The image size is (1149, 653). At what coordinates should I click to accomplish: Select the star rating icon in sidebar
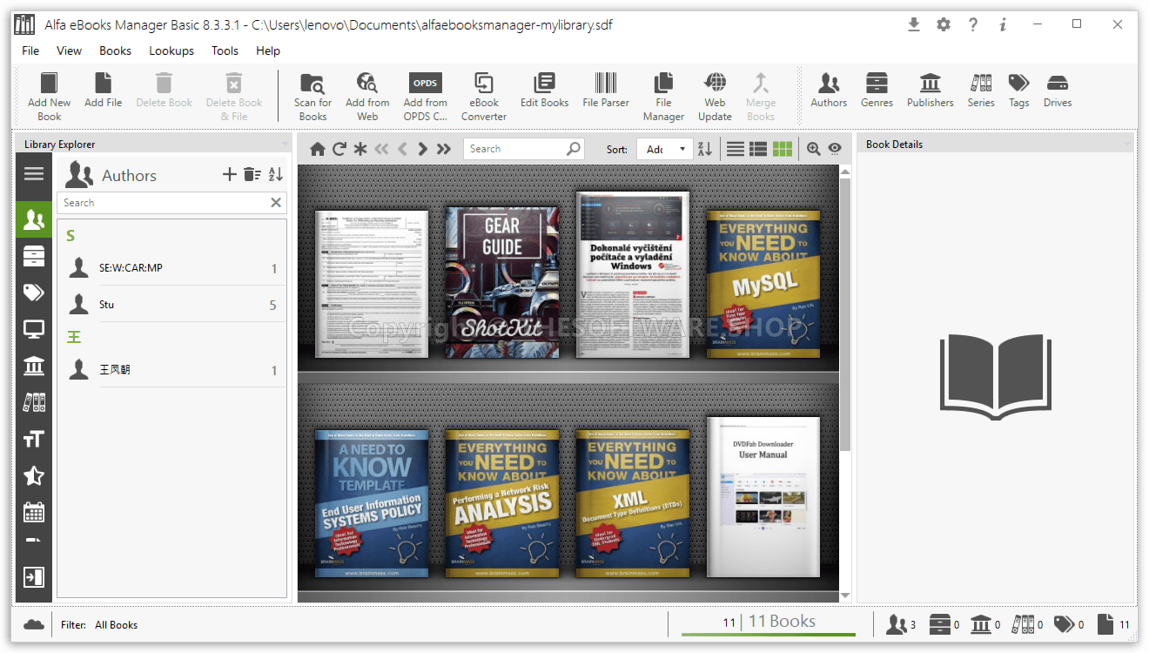[x=34, y=475]
